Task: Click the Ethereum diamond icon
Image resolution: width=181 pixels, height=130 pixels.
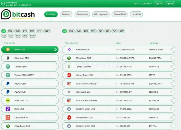Action: (8, 58)
